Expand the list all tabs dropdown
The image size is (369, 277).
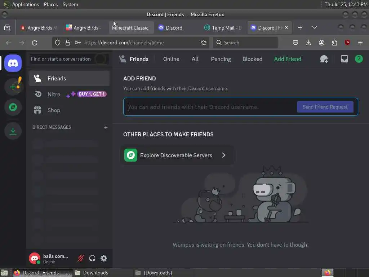(x=314, y=27)
